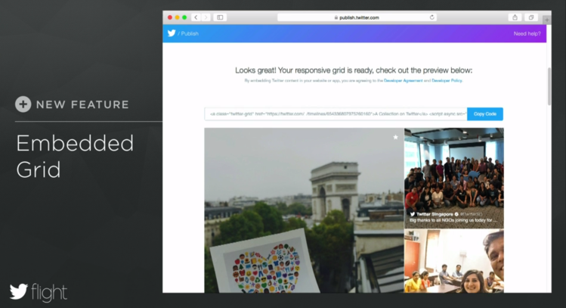Click the Copy Code button
Viewport: 566px width, 308px height.
485,114
